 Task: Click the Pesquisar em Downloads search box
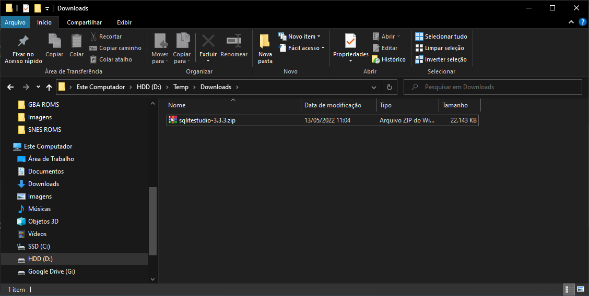(x=493, y=87)
